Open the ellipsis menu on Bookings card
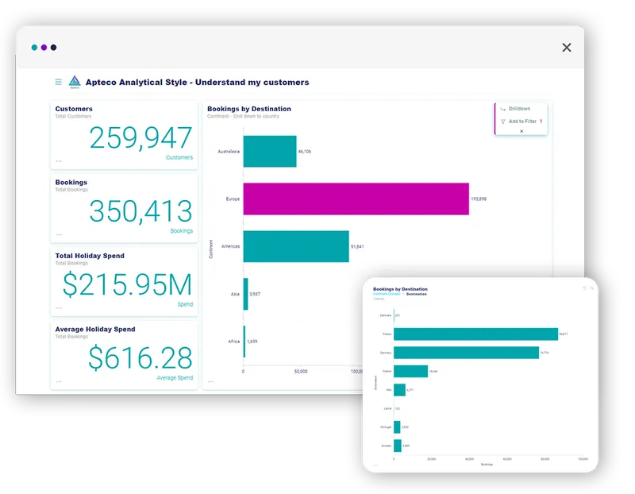This screenshot has width=635, height=494. [x=59, y=234]
